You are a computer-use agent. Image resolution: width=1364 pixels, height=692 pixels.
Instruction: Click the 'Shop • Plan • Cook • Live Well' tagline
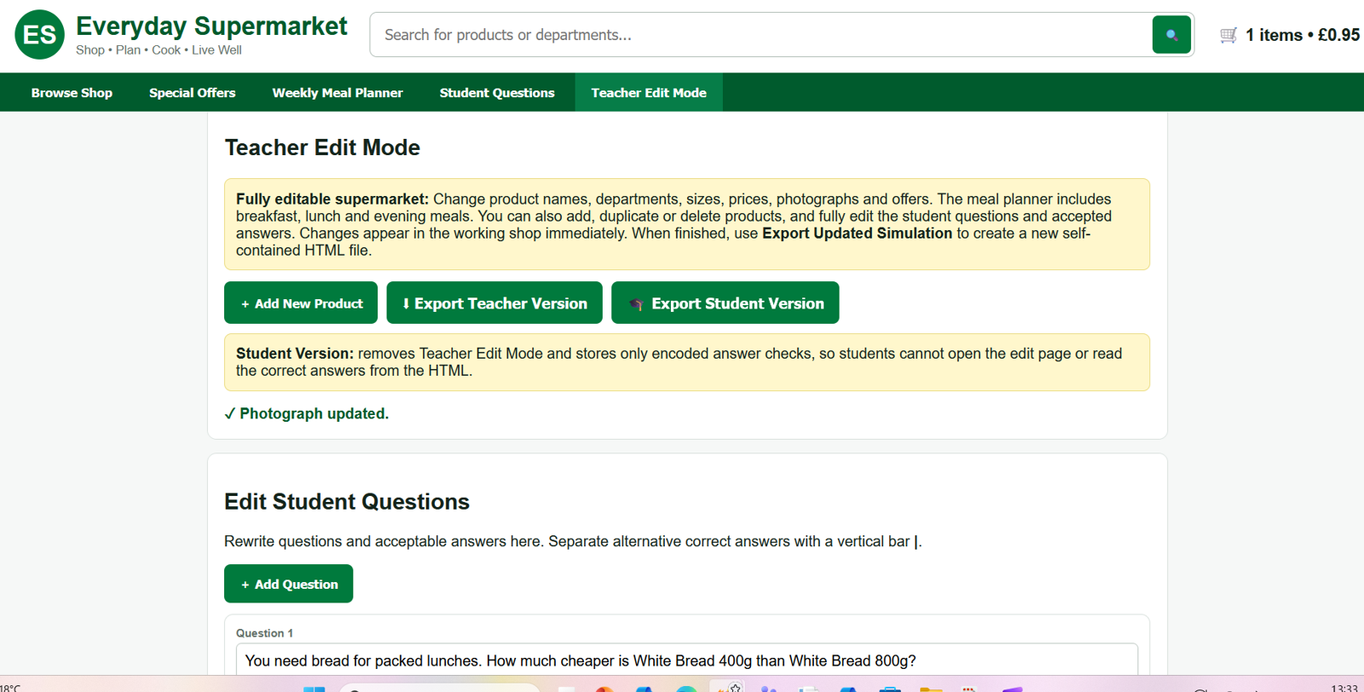(159, 50)
